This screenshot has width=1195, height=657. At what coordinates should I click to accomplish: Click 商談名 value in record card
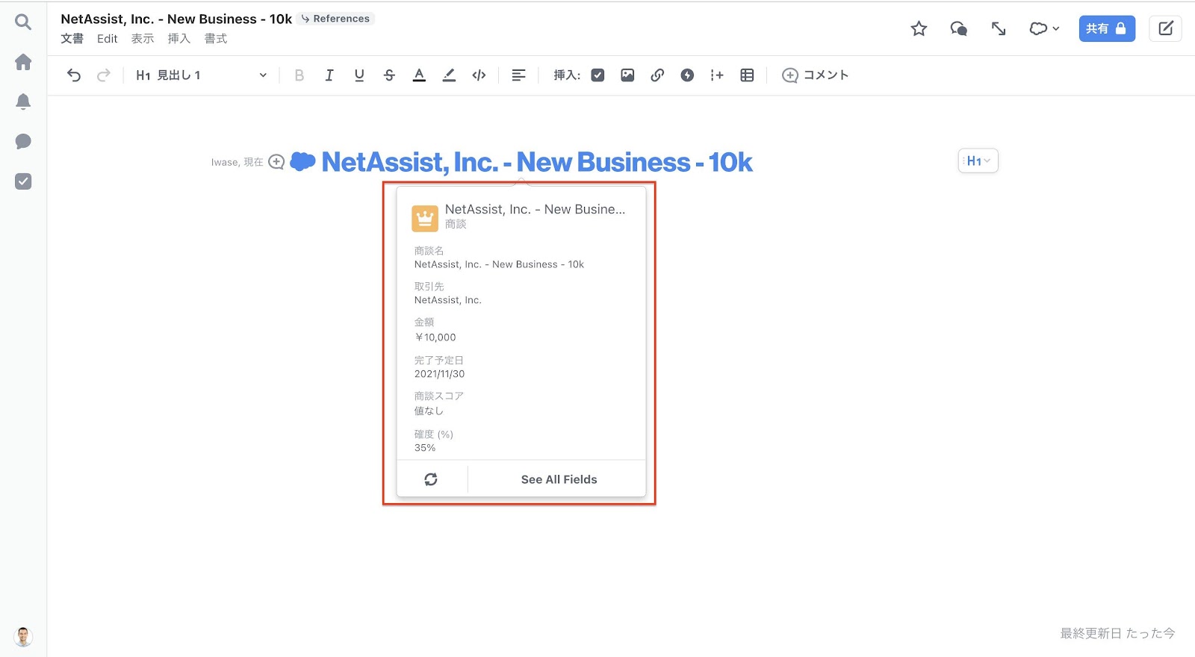tap(499, 264)
